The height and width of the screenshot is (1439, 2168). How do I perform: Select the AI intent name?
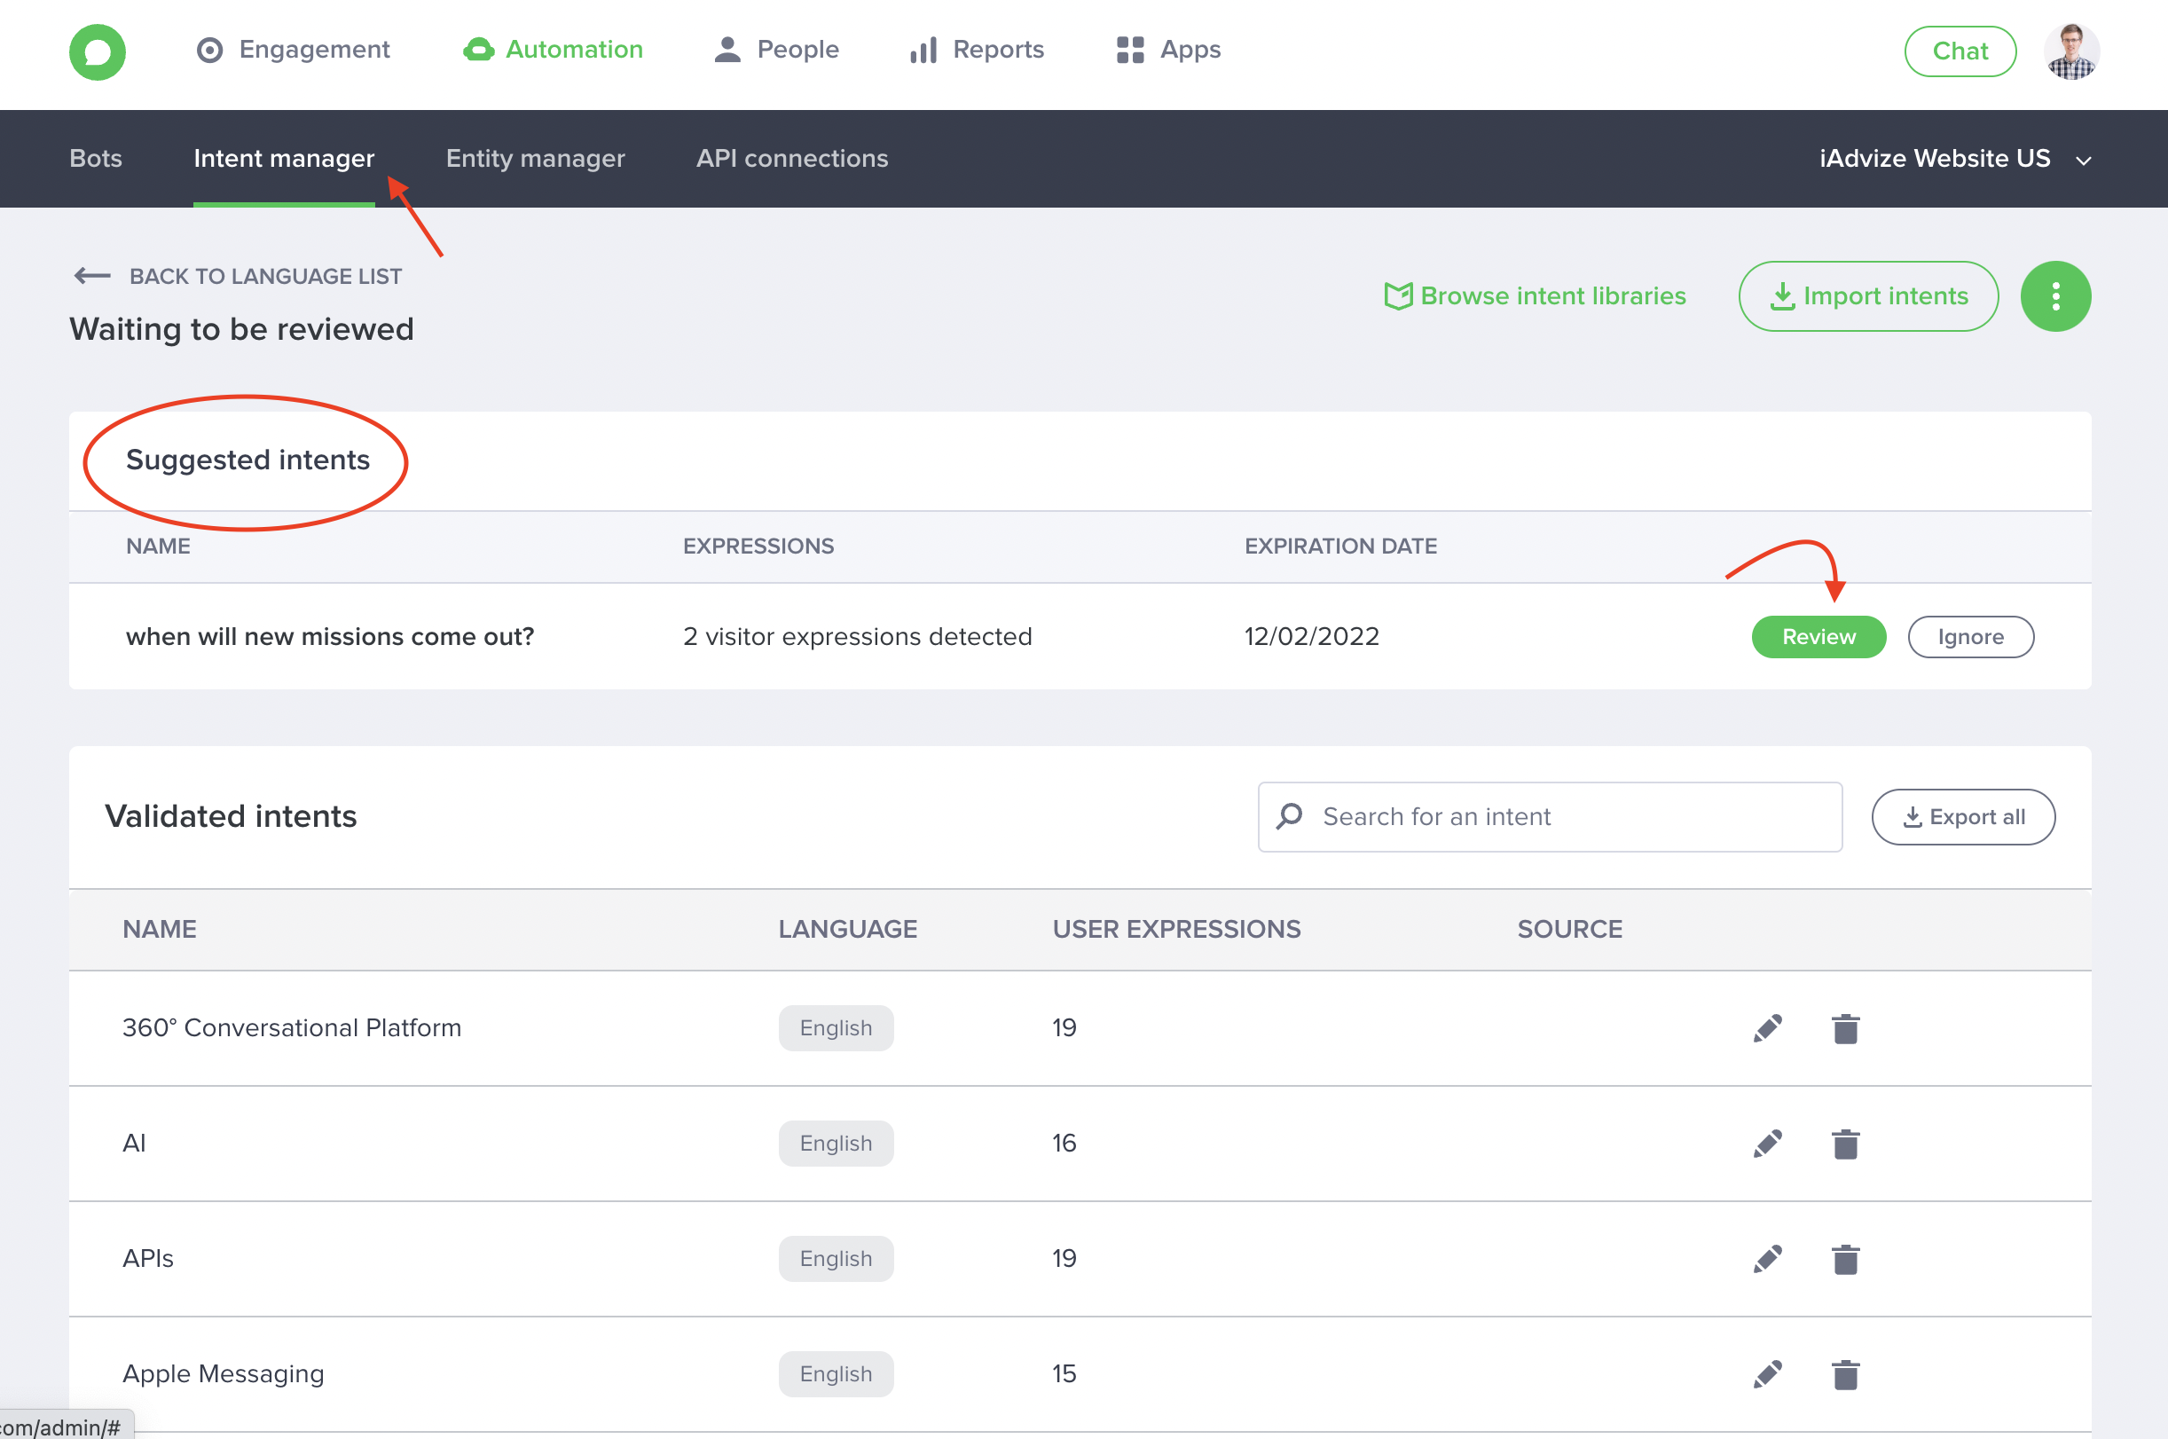pyautogui.click(x=134, y=1144)
